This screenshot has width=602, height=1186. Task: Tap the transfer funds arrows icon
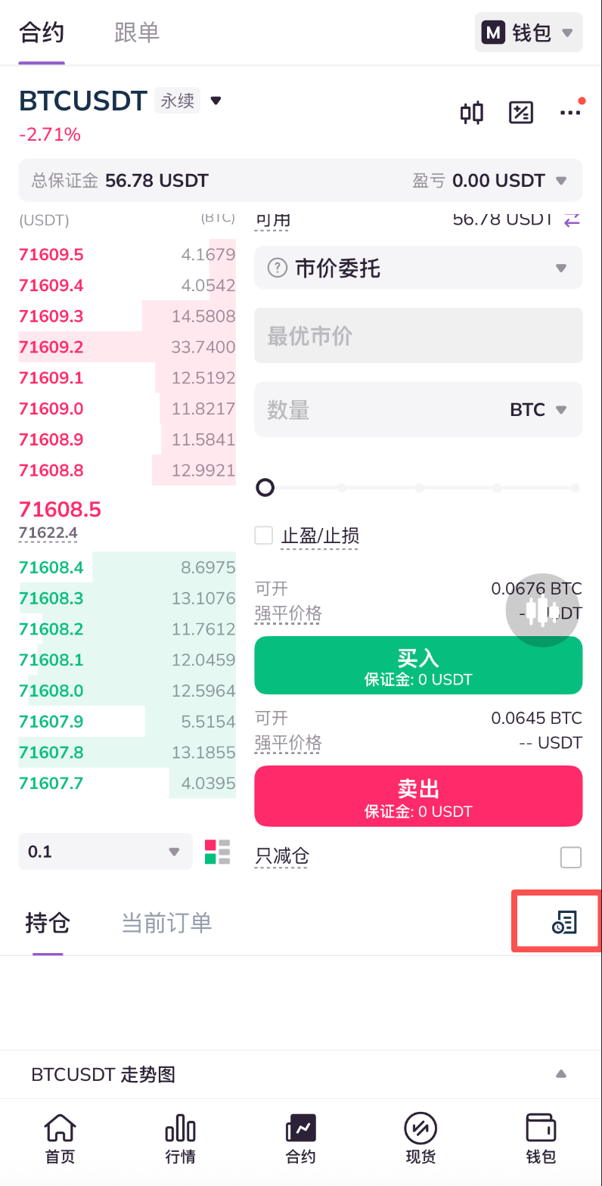tap(572, 219)
